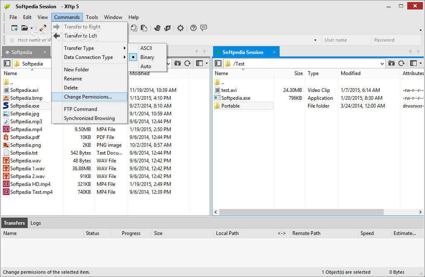This screenshot has width=425, height=277.
Task: Expand view options arrow in remote pane
Action: point(420,63)
